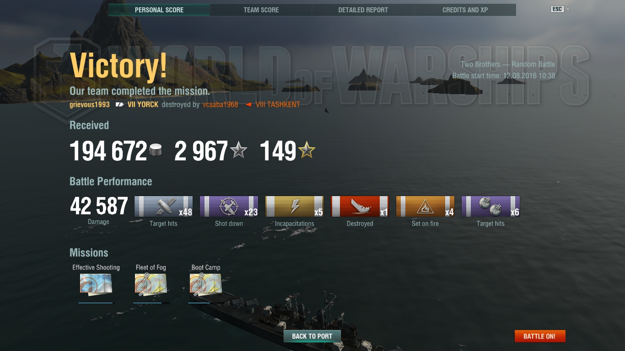The height and width of the screenshot is (351, 625).
Task: Close results with the ESC button
Action: (557, 9)
